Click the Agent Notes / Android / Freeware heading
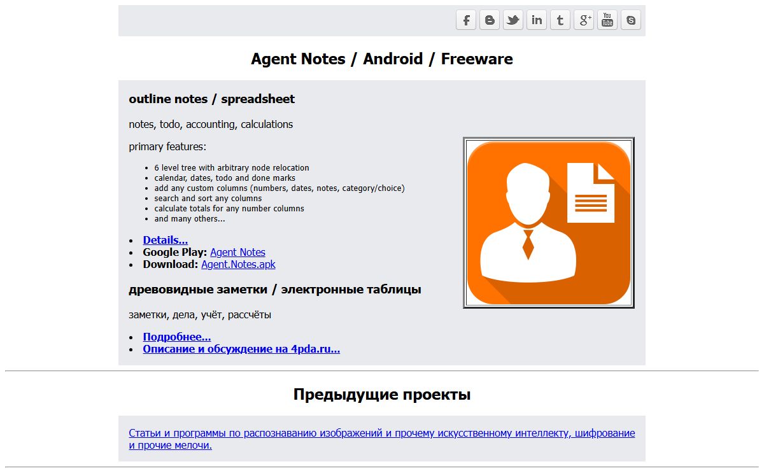The width and height of the screenshot is (764, 471). coord(382,59)
